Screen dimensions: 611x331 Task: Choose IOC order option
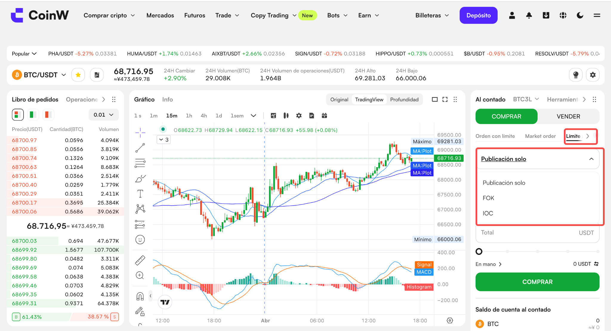point(488,213)
